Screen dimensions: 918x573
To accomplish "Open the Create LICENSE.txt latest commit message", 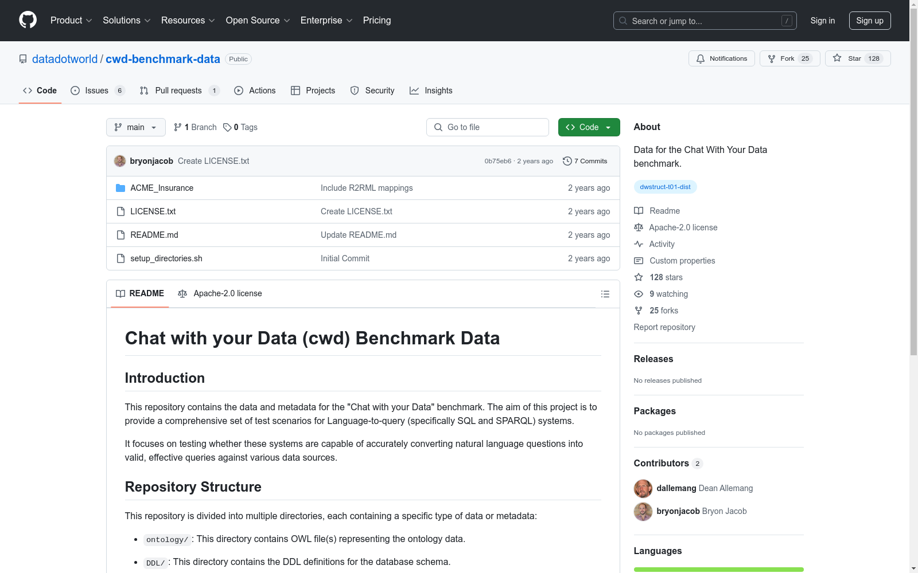I will (213, 161).
